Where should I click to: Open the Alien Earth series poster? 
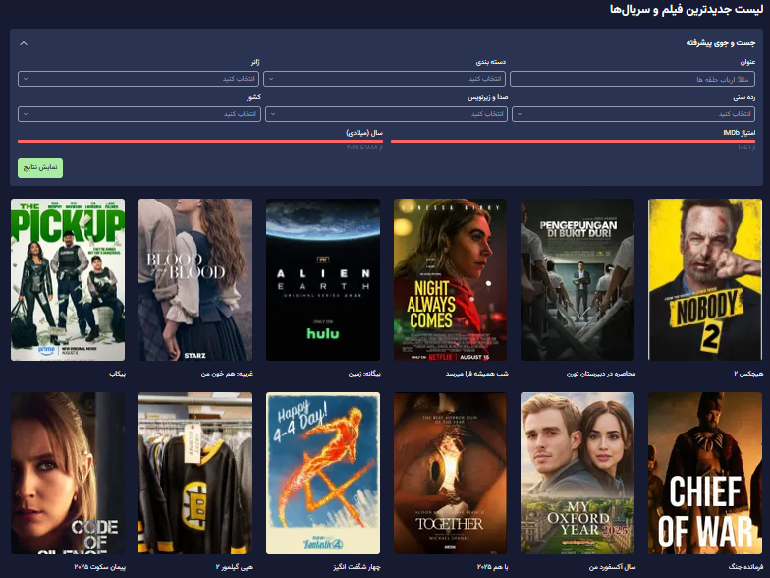tap(323, 279)
